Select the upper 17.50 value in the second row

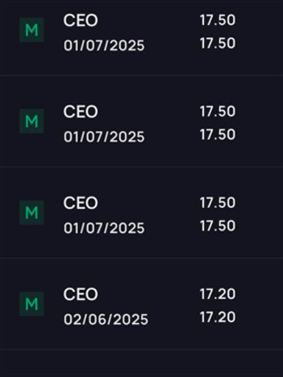(217, 112)
